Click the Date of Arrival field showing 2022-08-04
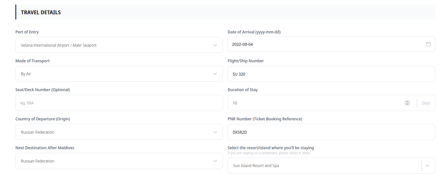This screenshot has height=182, width=448. (242, 44)
